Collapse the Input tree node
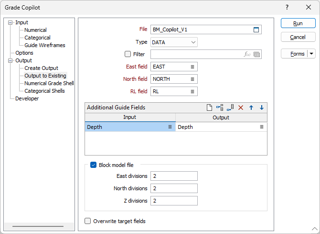 [11, 22]
